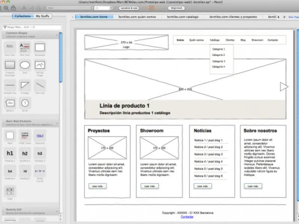Open the bcntiles.com quien somos tab
Image resolution: width=299 pixels, height=224 pixels.
pos(137,17)
